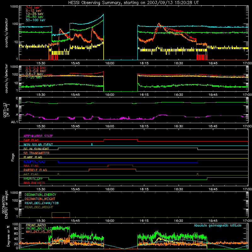
Task: Select the ECLIPSE_FLAG label
Action: (34, 162)
